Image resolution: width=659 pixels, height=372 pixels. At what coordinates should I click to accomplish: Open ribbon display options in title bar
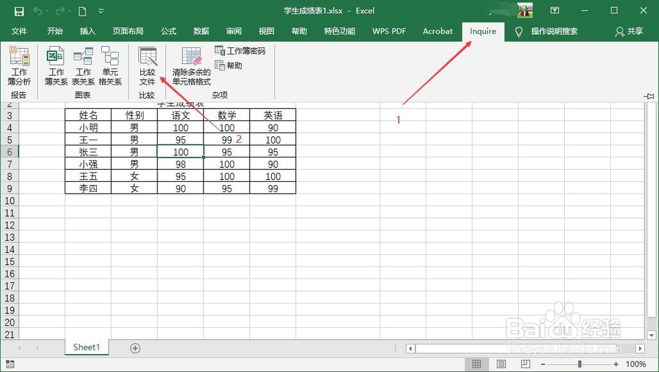(555, 11)
